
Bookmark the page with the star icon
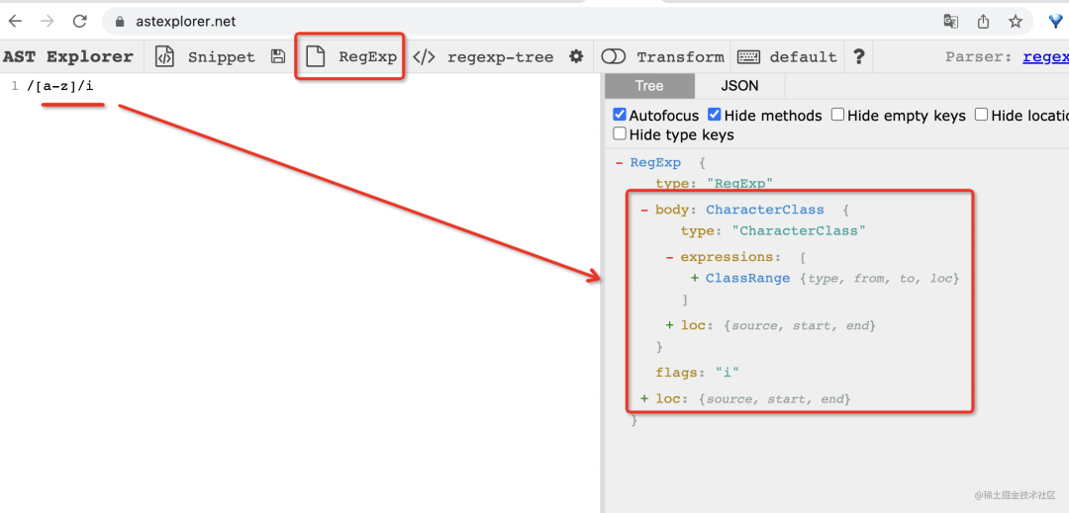[1016, 21]
